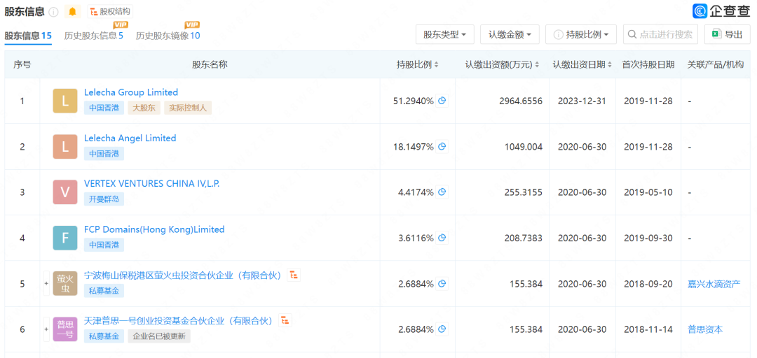The height and width of the screenshot is (358, 757).
Task: Click the 萤火虫 company logo
Action: [65, 284]
